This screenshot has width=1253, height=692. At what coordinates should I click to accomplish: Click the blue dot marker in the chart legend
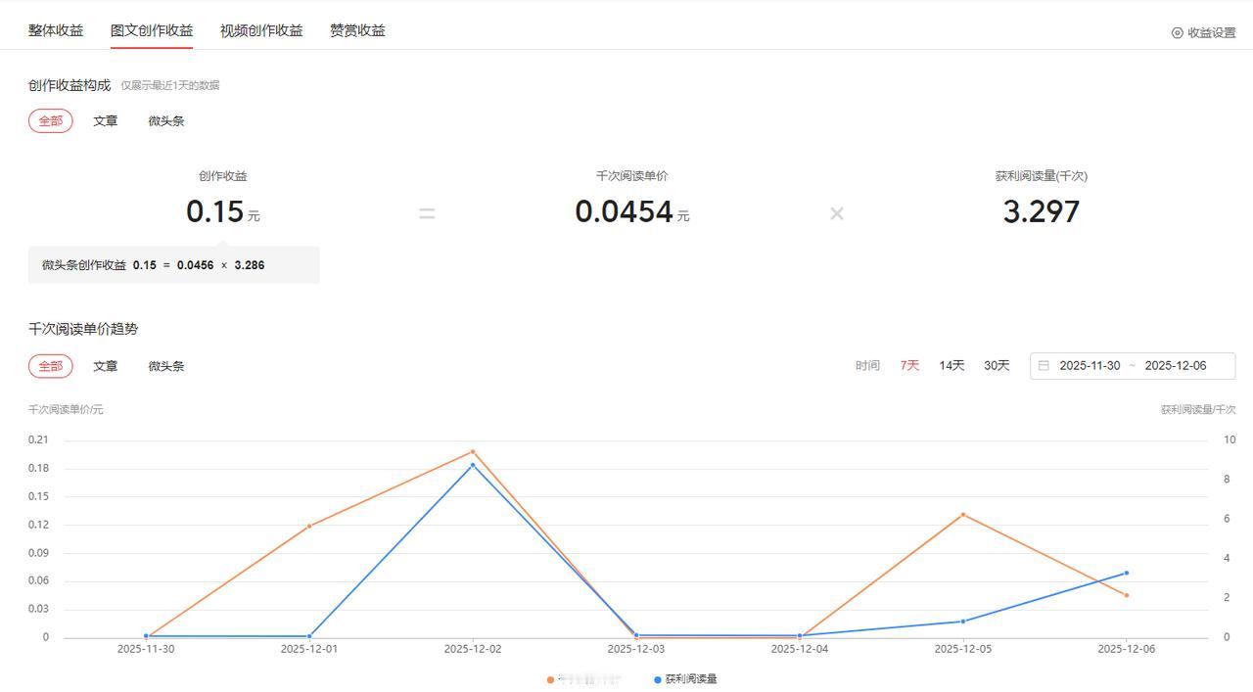(x=655, y=678)
